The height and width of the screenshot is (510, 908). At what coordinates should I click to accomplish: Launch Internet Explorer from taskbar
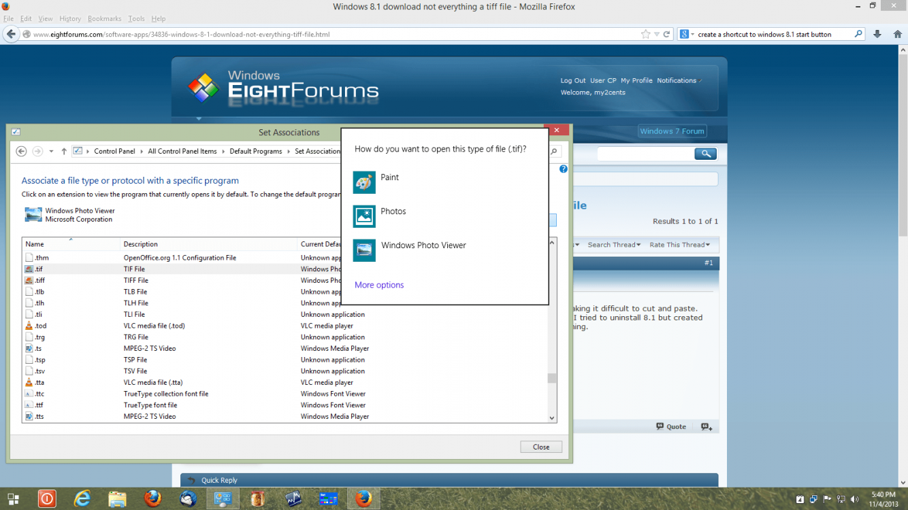tap(82, 499)
